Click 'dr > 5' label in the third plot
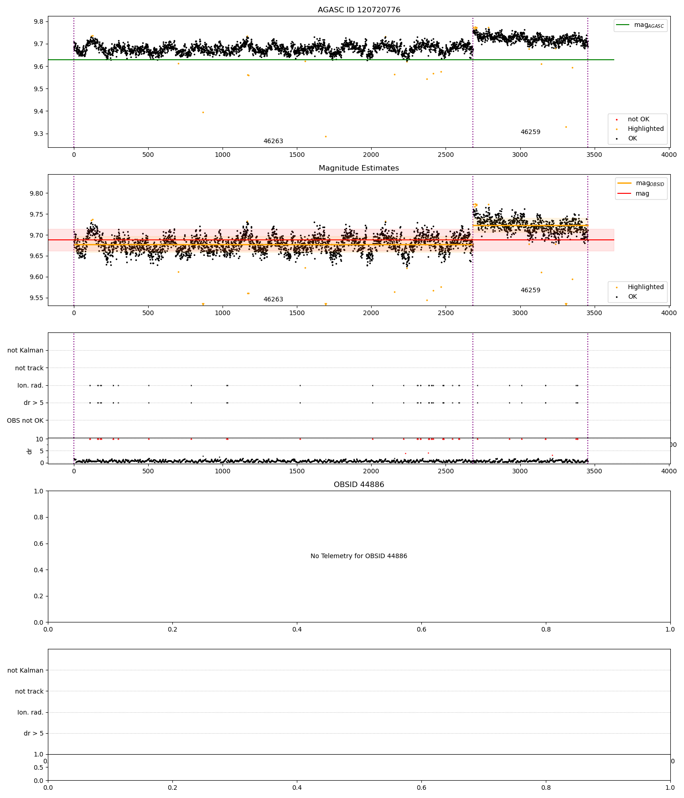Screen dimensions: 684x798 [x=34, y=403]
